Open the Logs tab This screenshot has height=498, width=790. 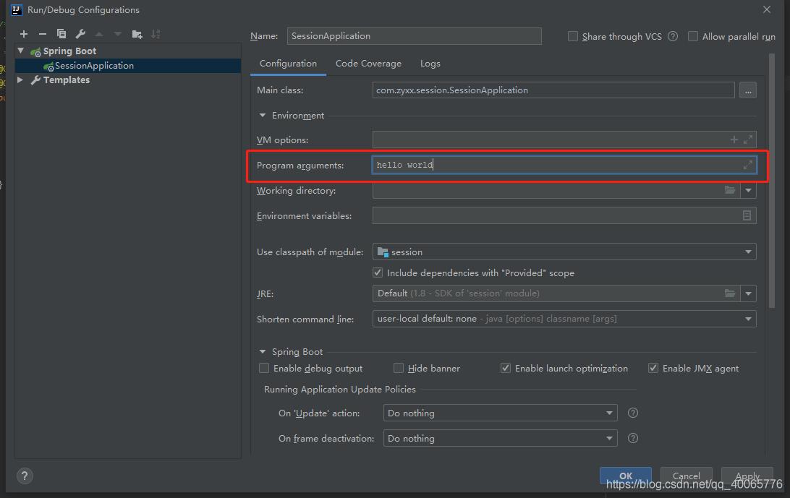(430, 64)
